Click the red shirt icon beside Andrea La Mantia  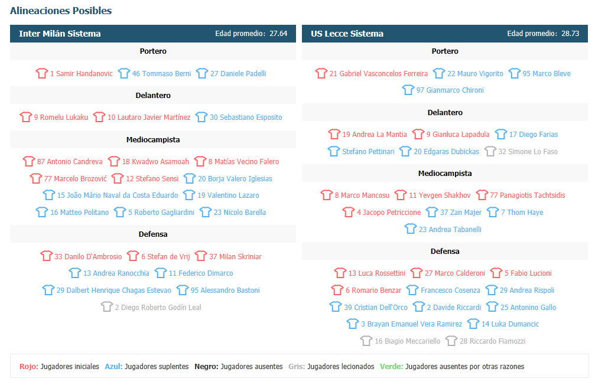[x=334, y=134]
